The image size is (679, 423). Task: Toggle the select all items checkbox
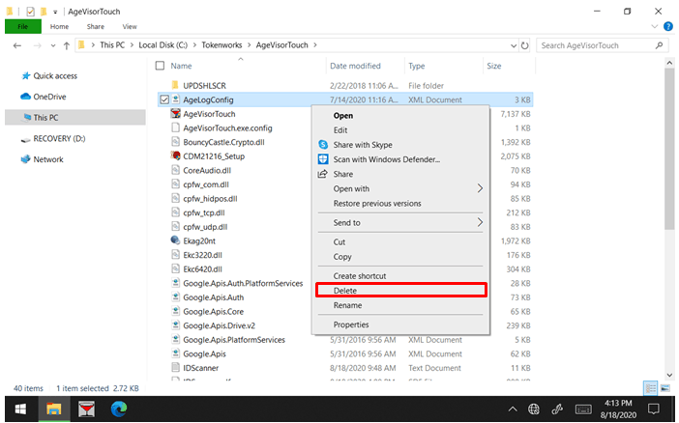pyautogui.click(x=160, y=66)
